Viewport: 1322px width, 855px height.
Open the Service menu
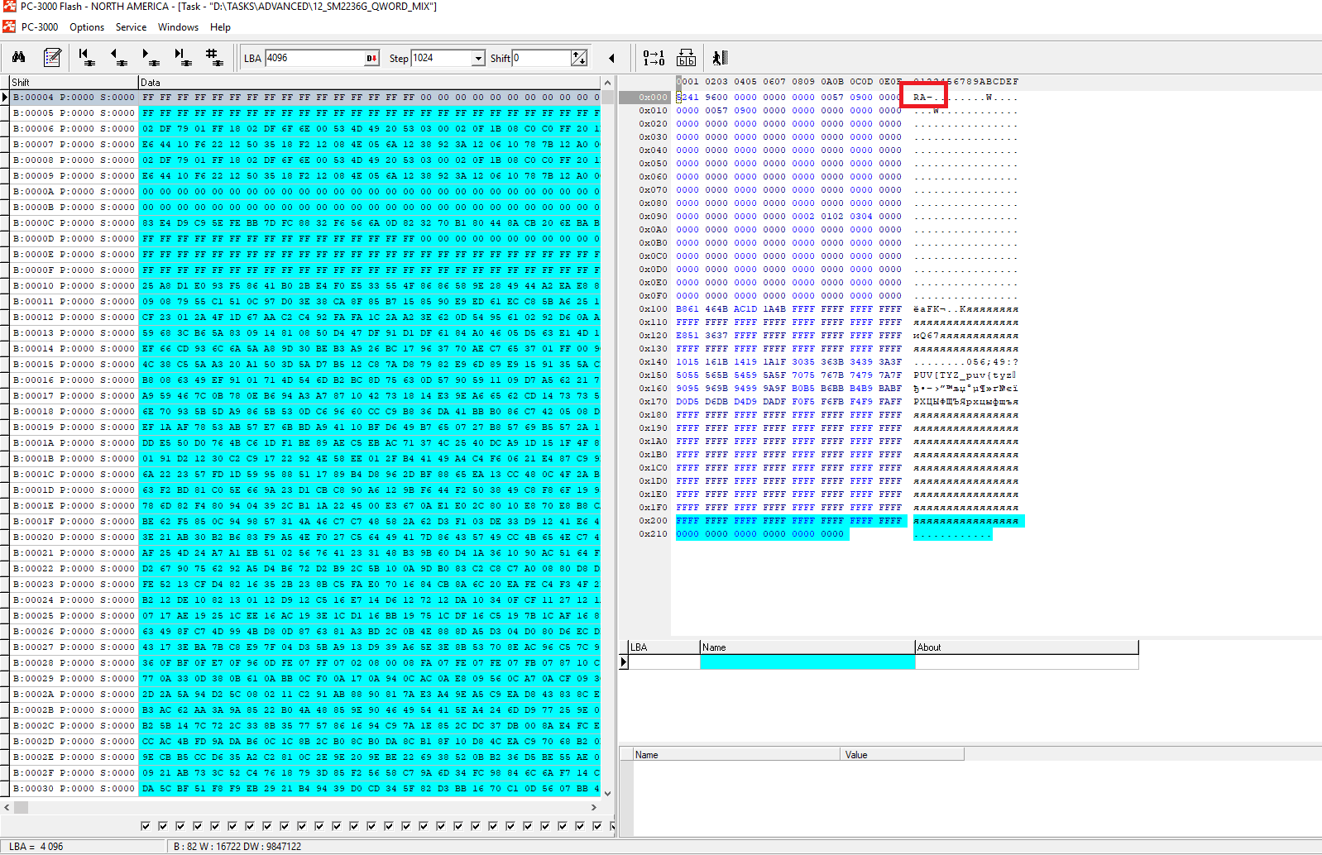click(131, 26)
